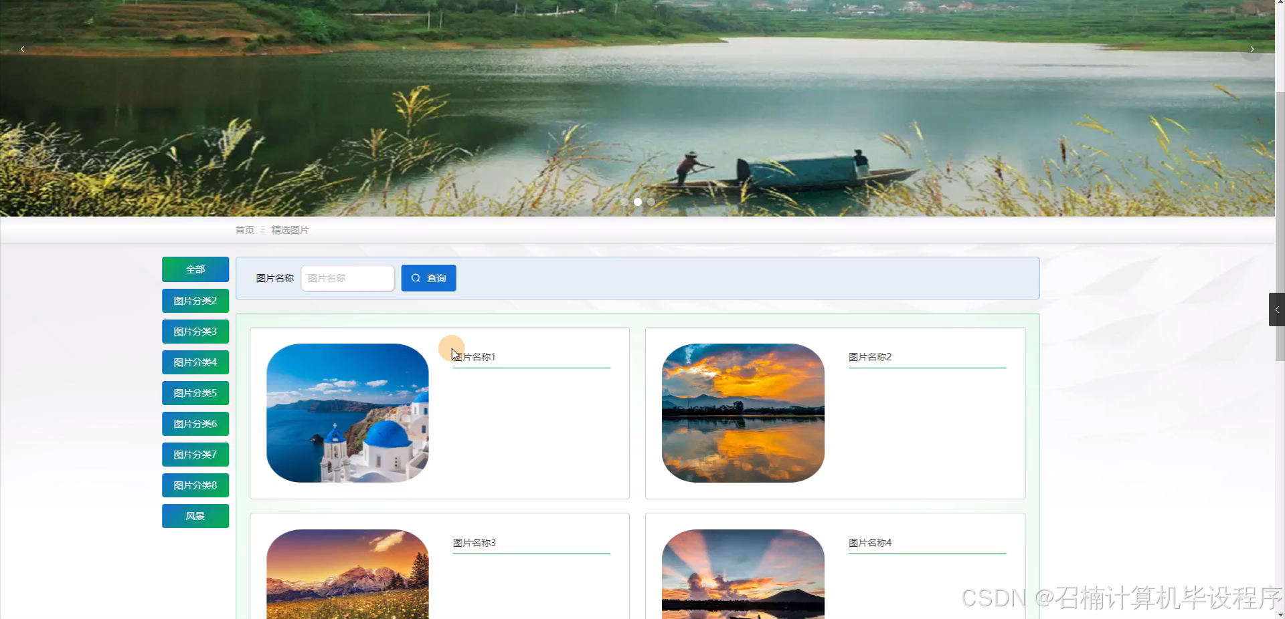Image resolution: width=1285 pixels, height=619 pixels.
Task: Open the sunbeam sky thumbnail for 图片名称4
Action: (743, 574)
